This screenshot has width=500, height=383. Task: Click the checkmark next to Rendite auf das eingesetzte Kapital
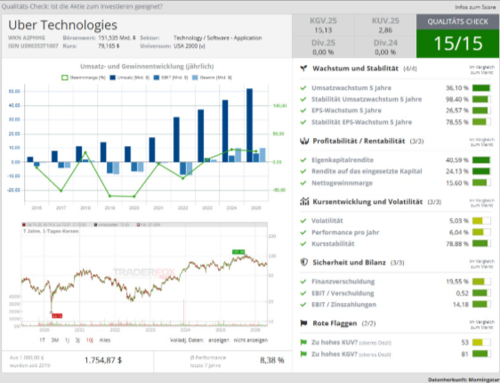pyautogui.click(x=303, y=171)
